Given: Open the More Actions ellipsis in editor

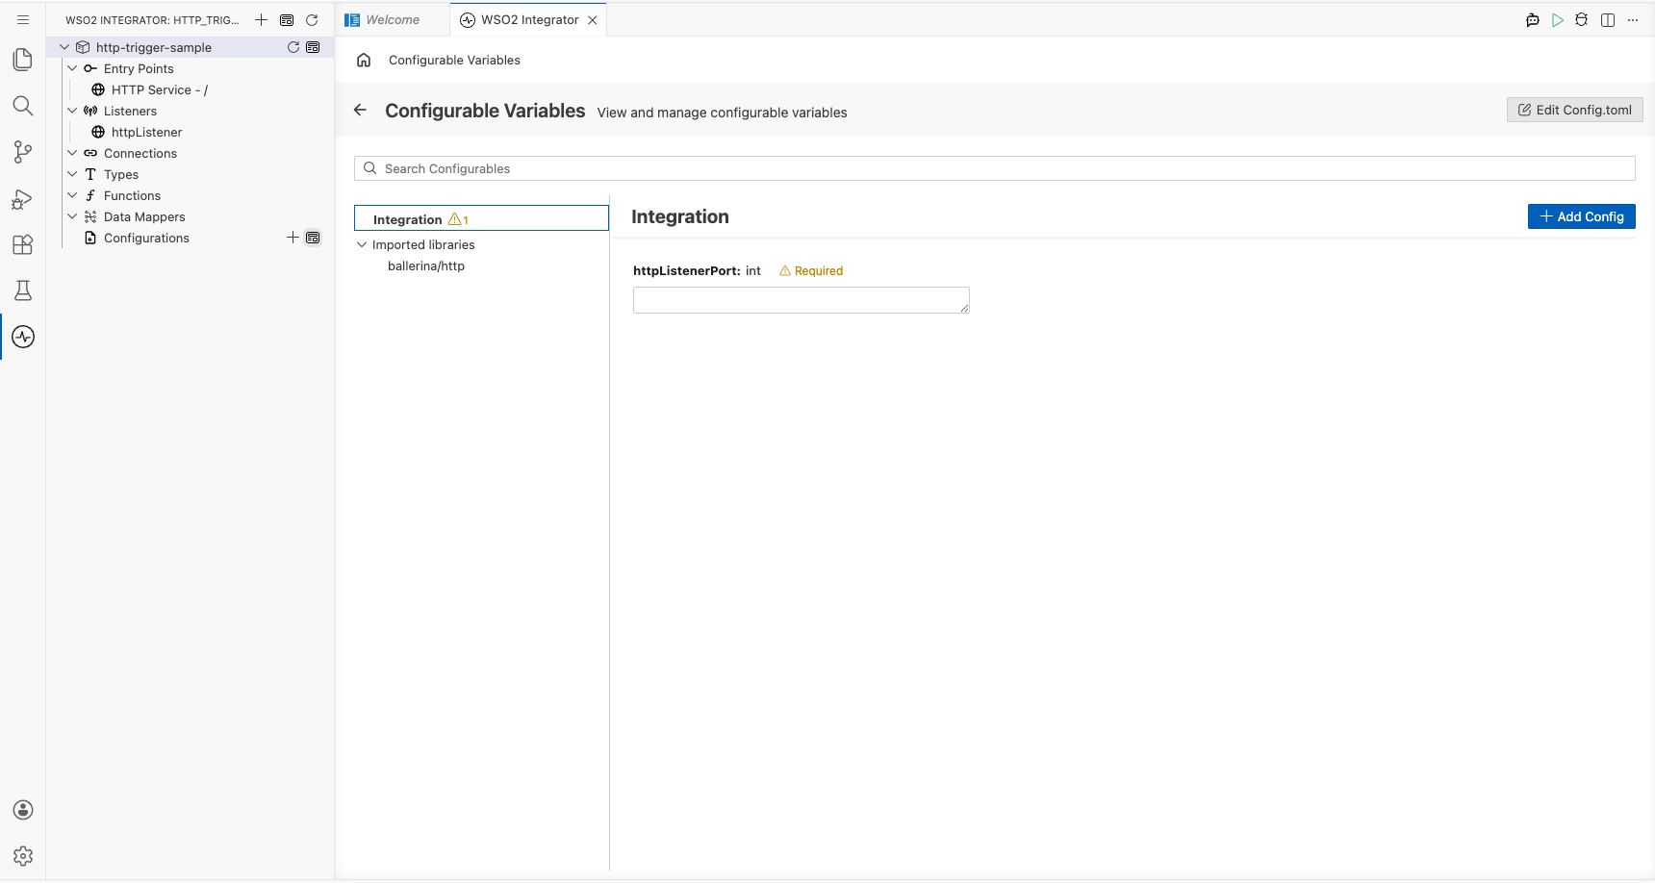Looking at the screenshot, I should (x=1633, y=19).
